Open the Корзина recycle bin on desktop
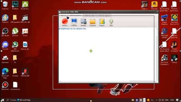181x102 pixels. (x=5, y=5)
